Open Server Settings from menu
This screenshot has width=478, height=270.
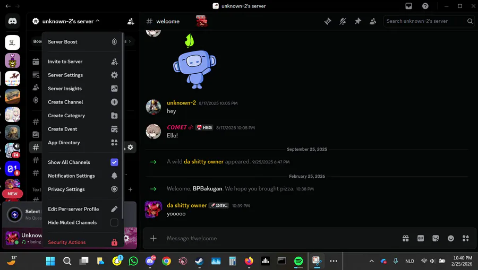83,75
